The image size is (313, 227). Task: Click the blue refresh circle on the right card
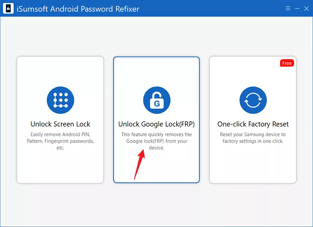tap(253, 100)
